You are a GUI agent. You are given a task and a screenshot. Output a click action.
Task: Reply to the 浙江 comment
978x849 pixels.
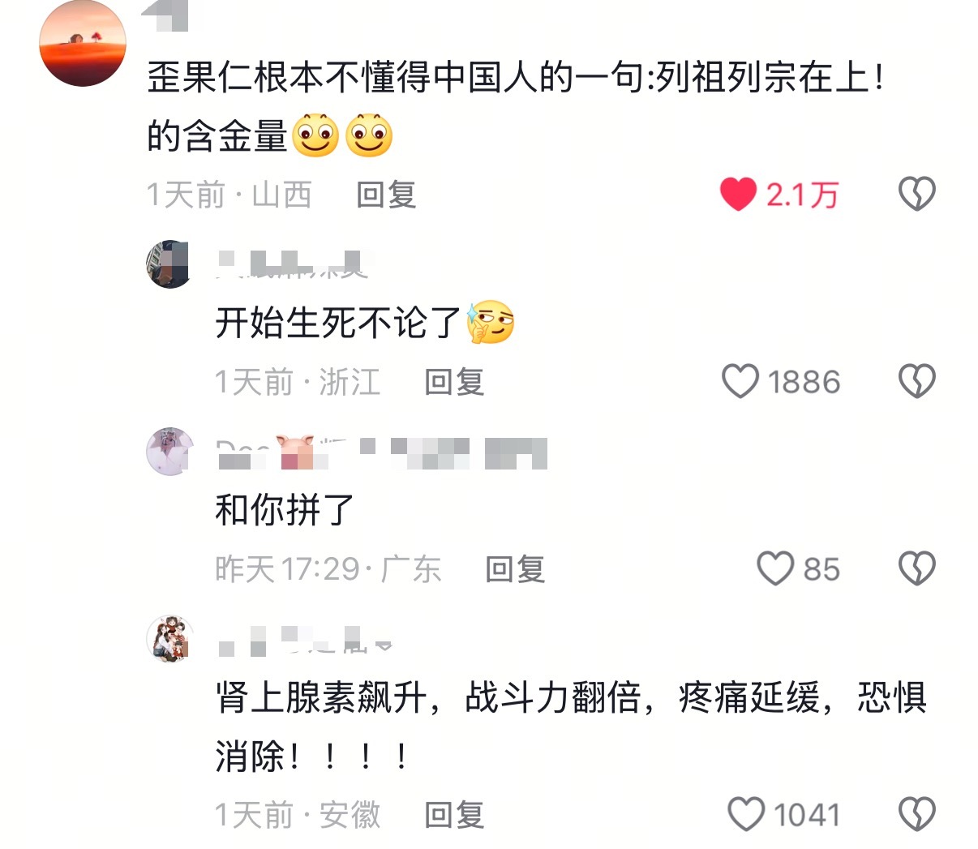454,382
